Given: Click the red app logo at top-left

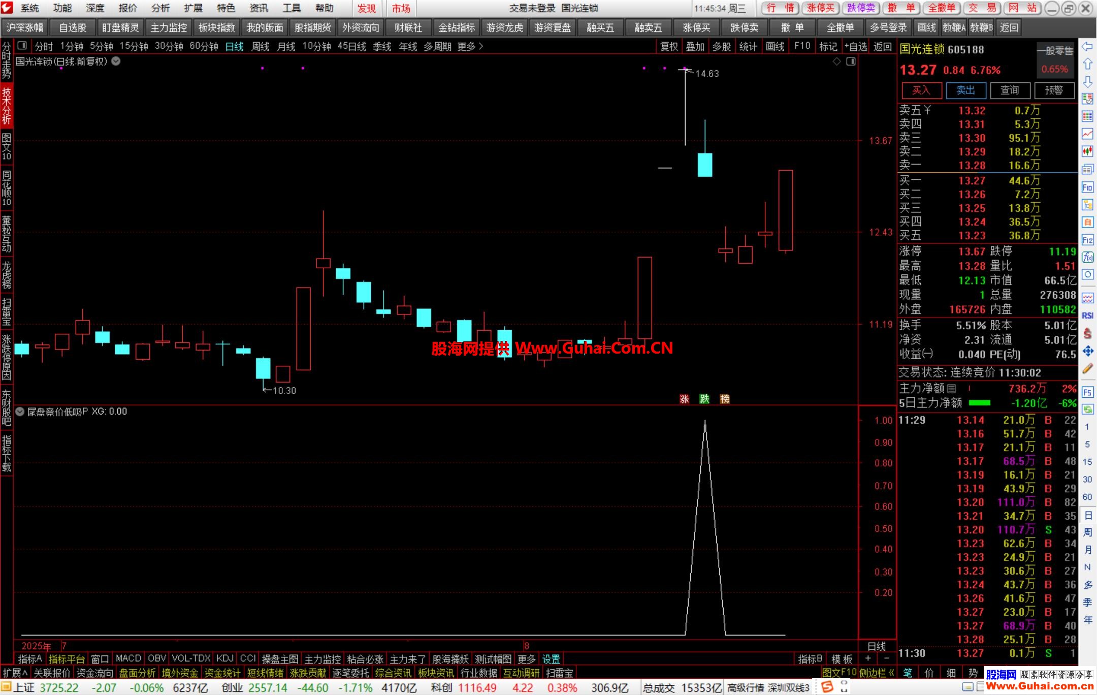Looking at the screenshot, I should click(x=7, y=8).
